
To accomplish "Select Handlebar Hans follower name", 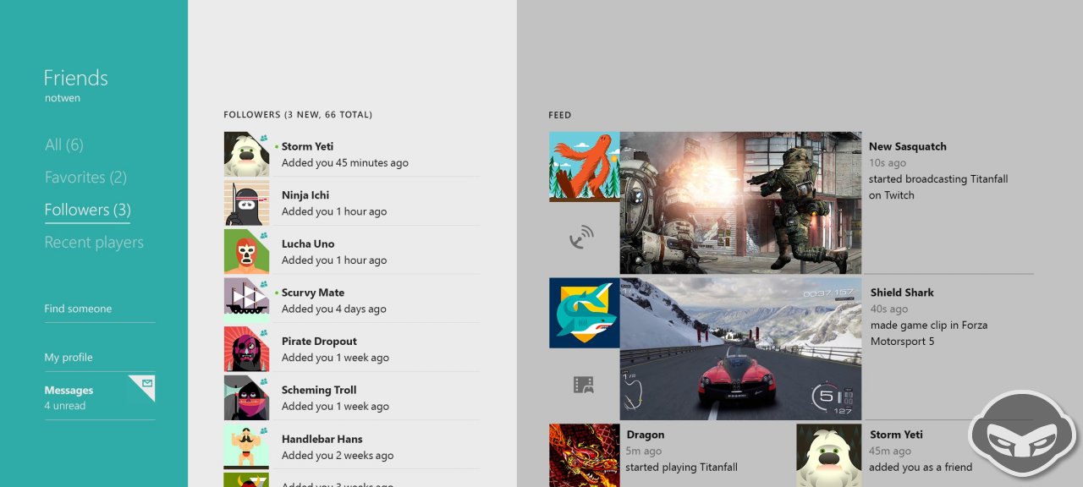I will tap(322, 439).
